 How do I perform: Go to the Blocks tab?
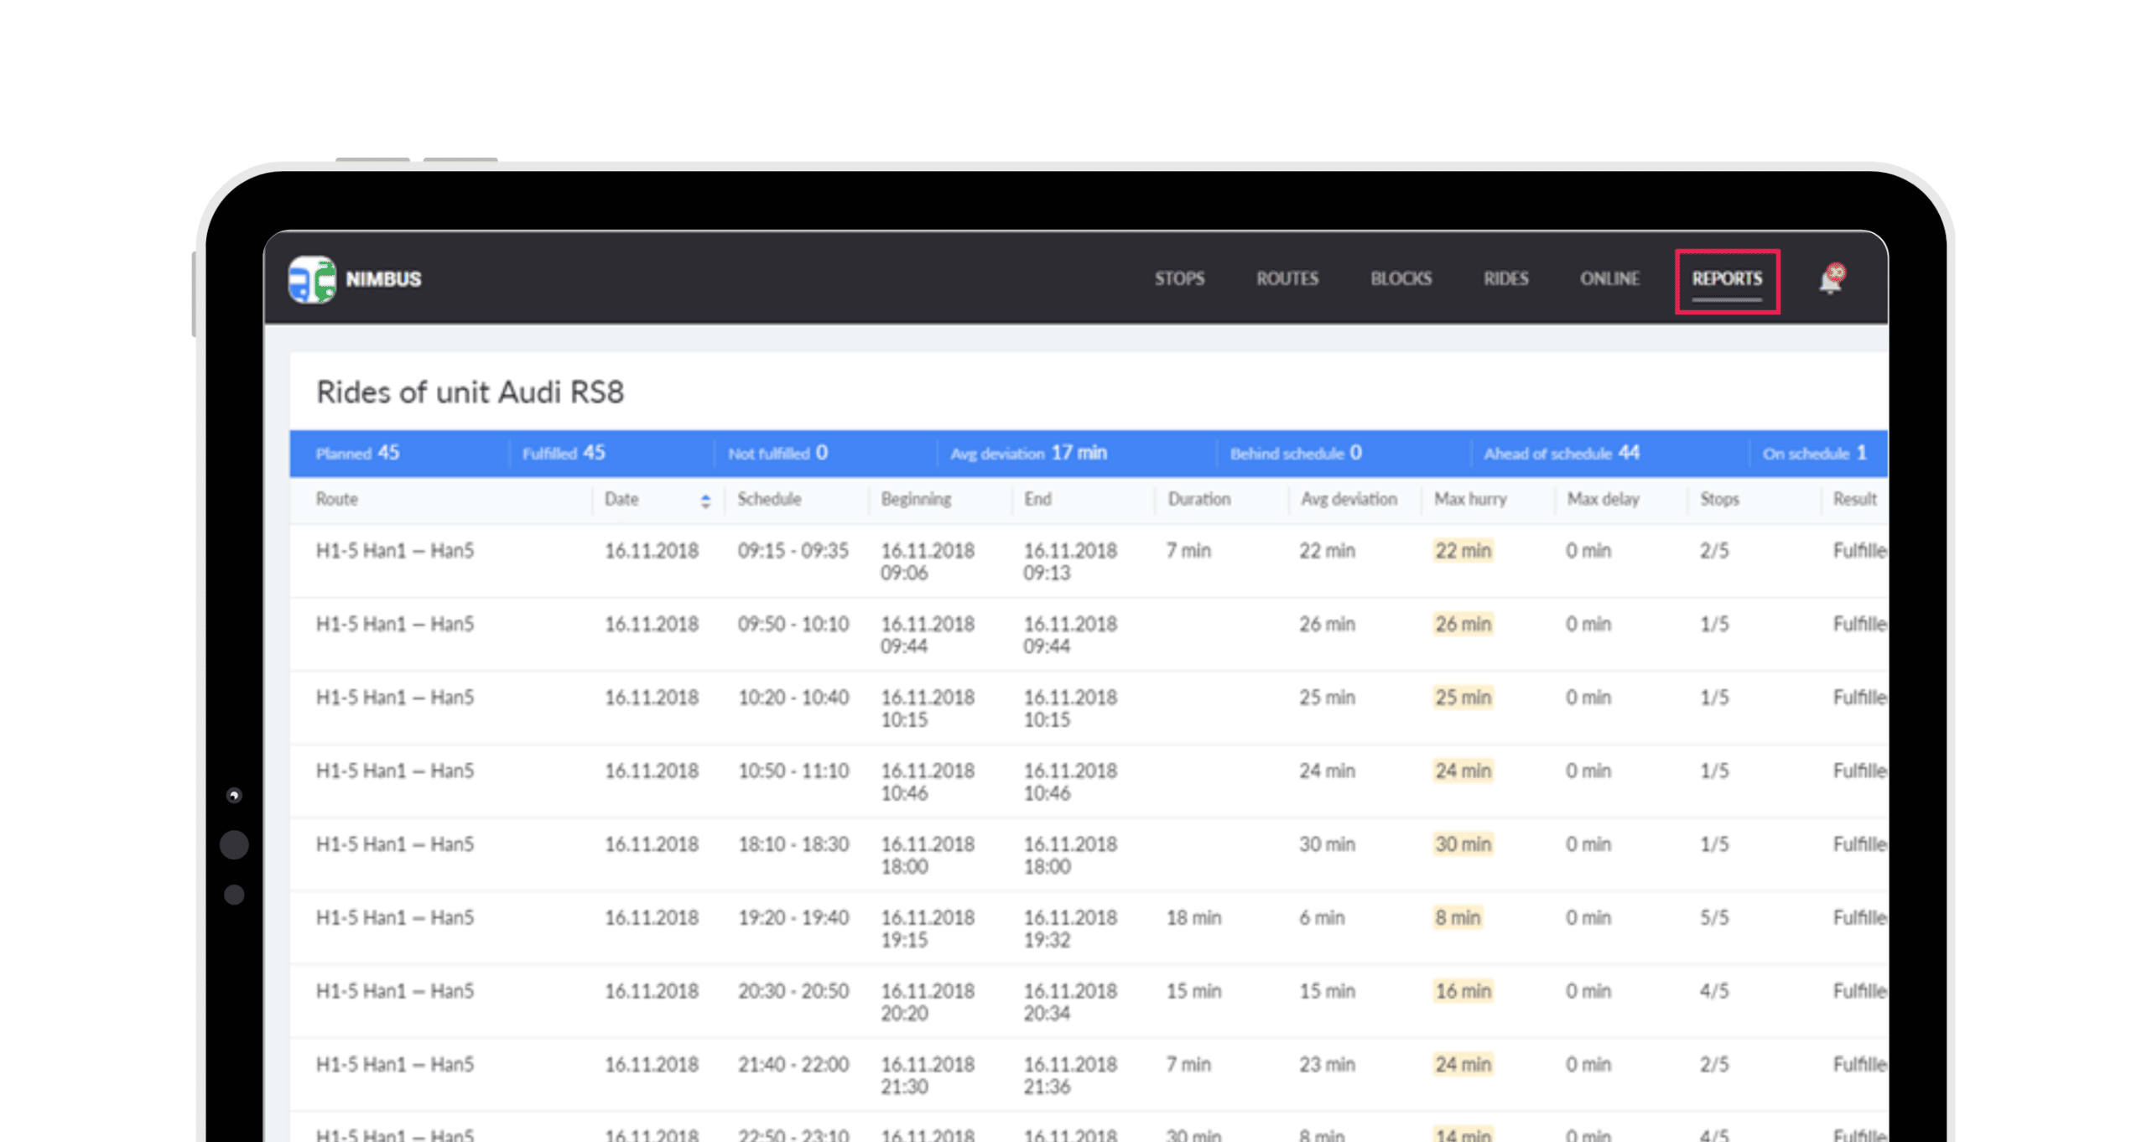pos(1401,278)
